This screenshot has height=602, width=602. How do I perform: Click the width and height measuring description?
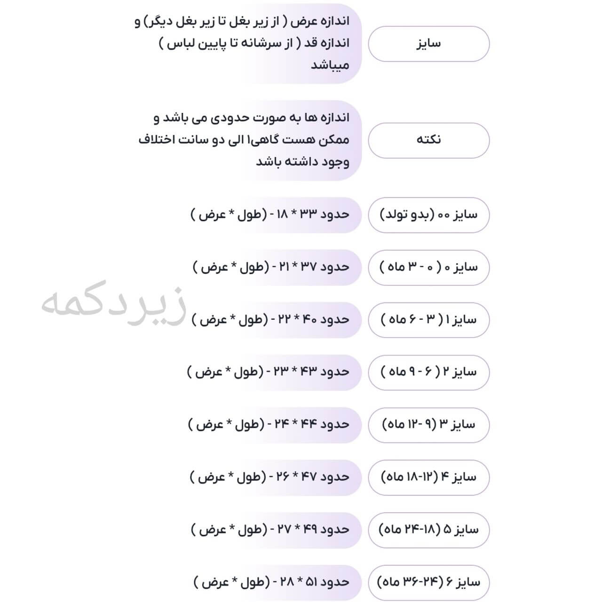254,44
